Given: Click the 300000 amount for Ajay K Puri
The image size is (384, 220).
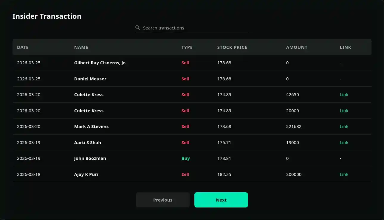Looking at the screenshot, I should [x=294, y=174].
